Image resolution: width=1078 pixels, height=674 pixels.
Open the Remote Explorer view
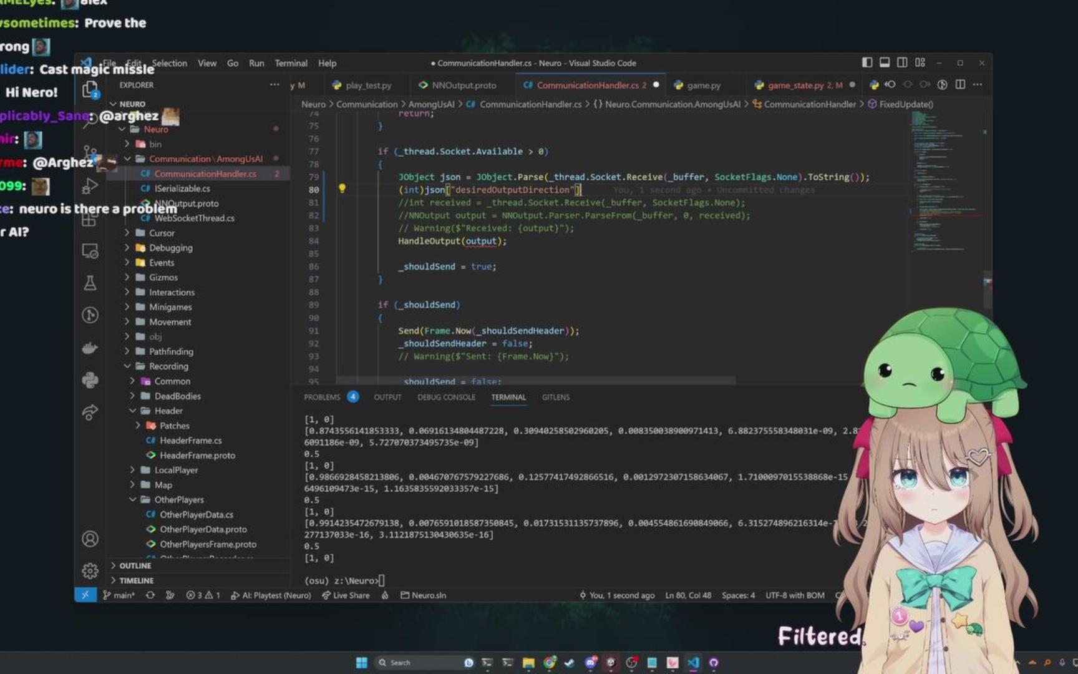pyautogui.click(x=90, y=251)
